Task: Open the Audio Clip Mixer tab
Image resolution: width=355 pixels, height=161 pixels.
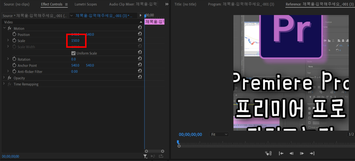Action: click(133, 4)
